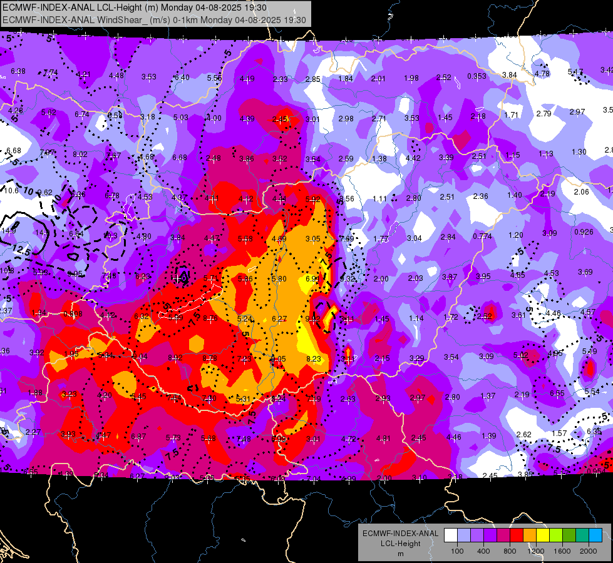Click the wind shear value 5.80
Image resolution: width=613 pixels, height=563 pixels.
tap(279, 279)
